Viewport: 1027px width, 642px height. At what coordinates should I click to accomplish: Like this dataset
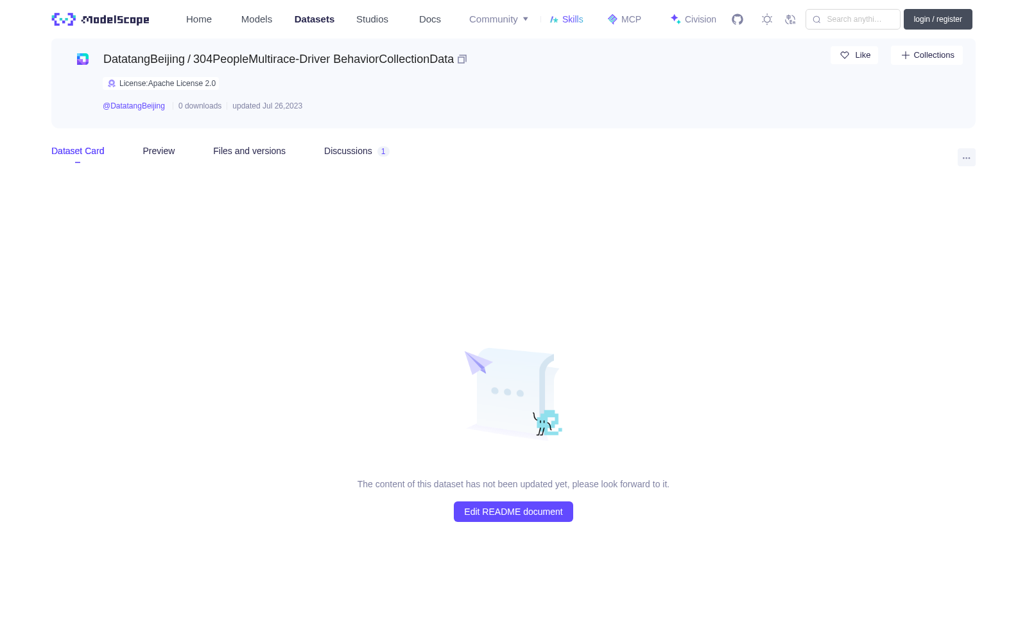pyautogui.click(x=854, y=55)
